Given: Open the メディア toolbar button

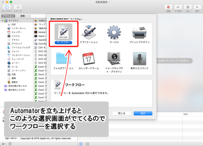Looking at the screenshot, I should [18, 7].
